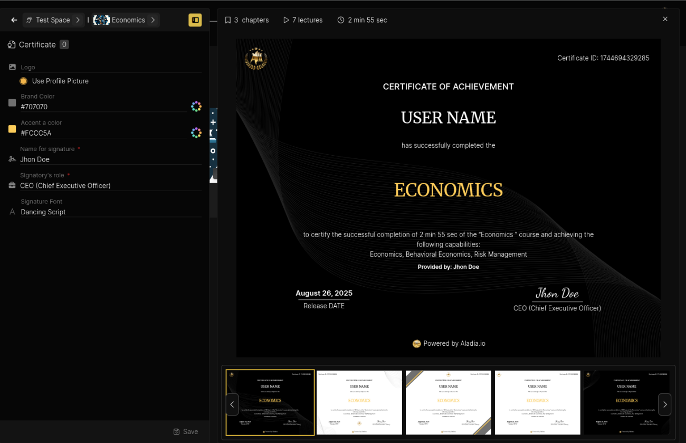Click the Certificate count badge 0
The height and width of the screenshot is (443, 686).
click(64, 45)
